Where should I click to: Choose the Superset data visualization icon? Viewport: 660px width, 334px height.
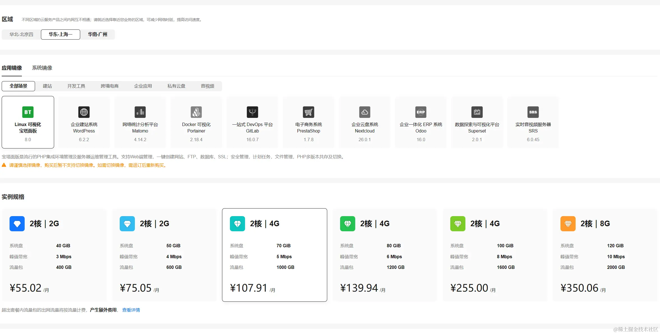(x=477, y=112)
